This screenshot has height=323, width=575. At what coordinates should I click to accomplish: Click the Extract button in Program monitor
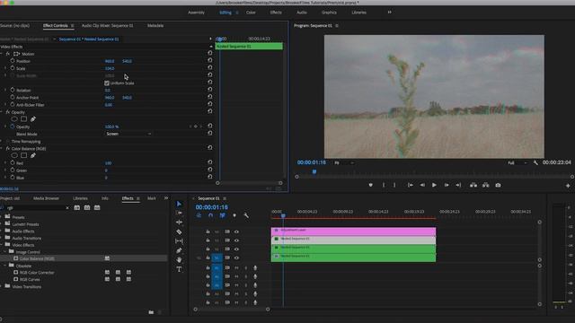point(485,186)
